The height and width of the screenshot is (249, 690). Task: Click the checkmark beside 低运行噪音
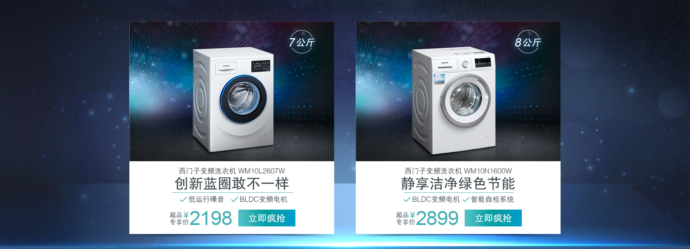point(183,200)
